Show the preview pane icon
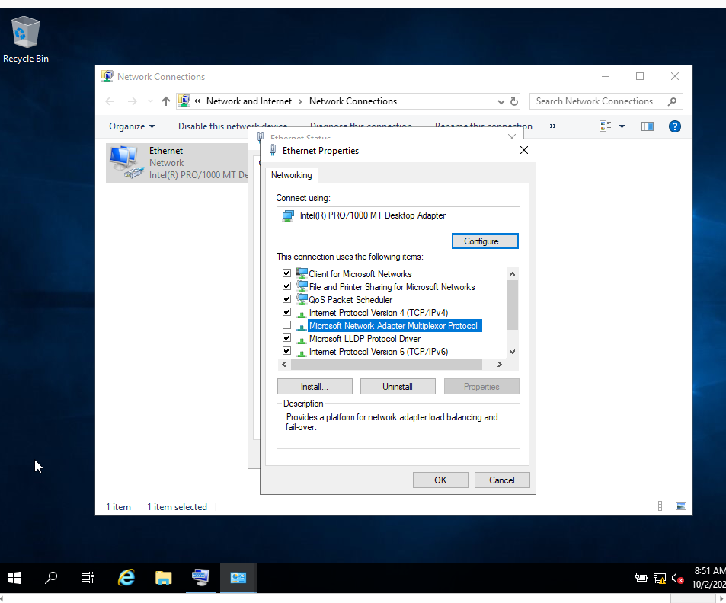Screen dimensions: 726x603 click(x=648, y=126)
